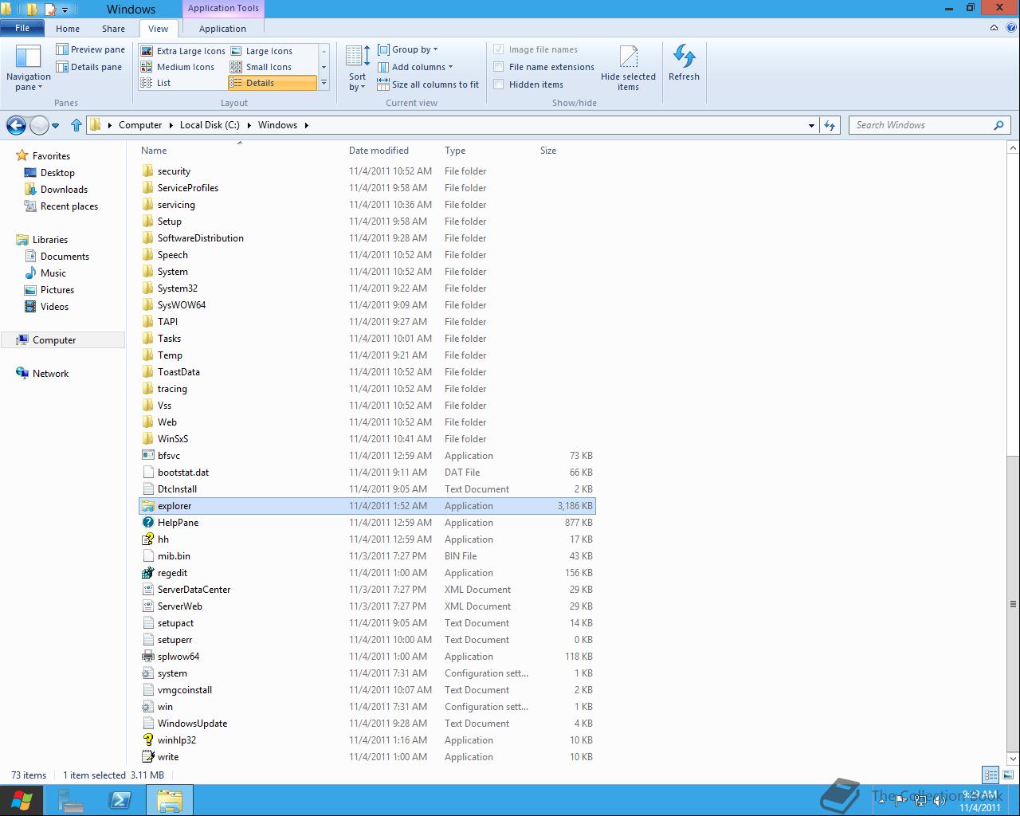
Task: Click the splwow64 printer icon
Action: click(x=147, y=657)
